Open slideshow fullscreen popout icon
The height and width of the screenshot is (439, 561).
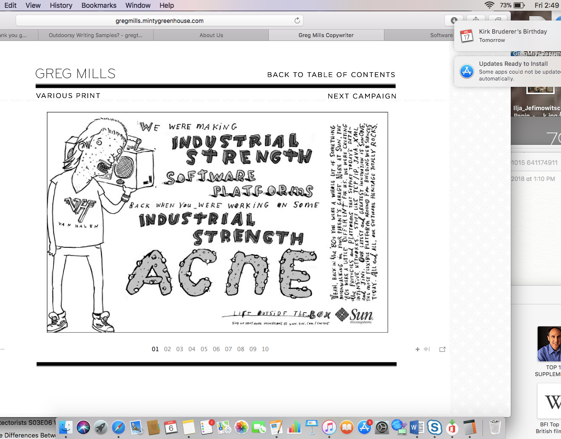point(442,349)
